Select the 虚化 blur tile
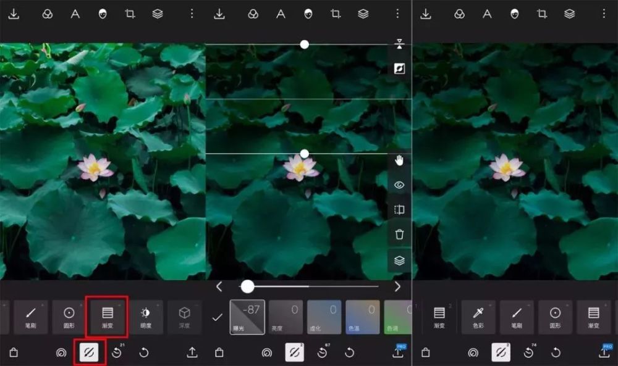Screen dimensions: 618x366 point(324,317)
